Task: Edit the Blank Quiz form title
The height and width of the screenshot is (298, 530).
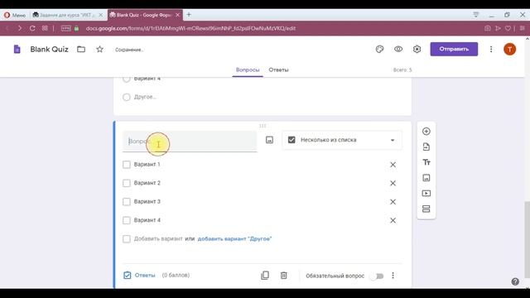Action: pyautogui.click(x=50, y=50)
